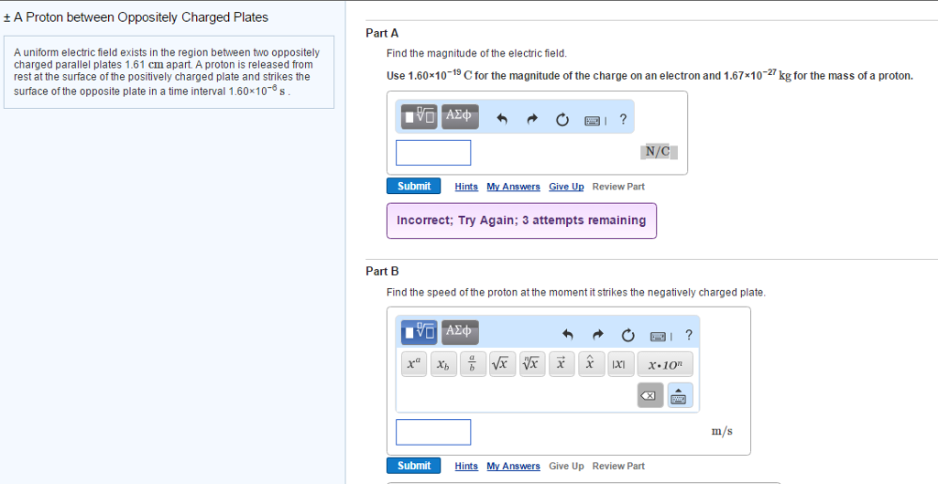This screenshot has width=938, height=484.
Task: Click the undo arrow in Part A toolbar
Action: (501, 119)
